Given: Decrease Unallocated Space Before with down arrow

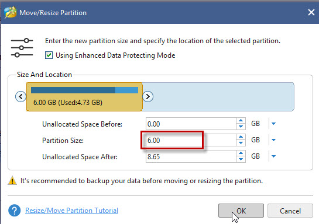Looking at the screenshot, I should pos(241,127).
